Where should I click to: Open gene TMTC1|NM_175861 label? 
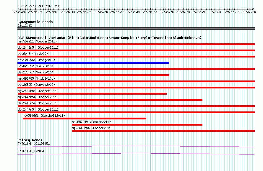(31, 151)
